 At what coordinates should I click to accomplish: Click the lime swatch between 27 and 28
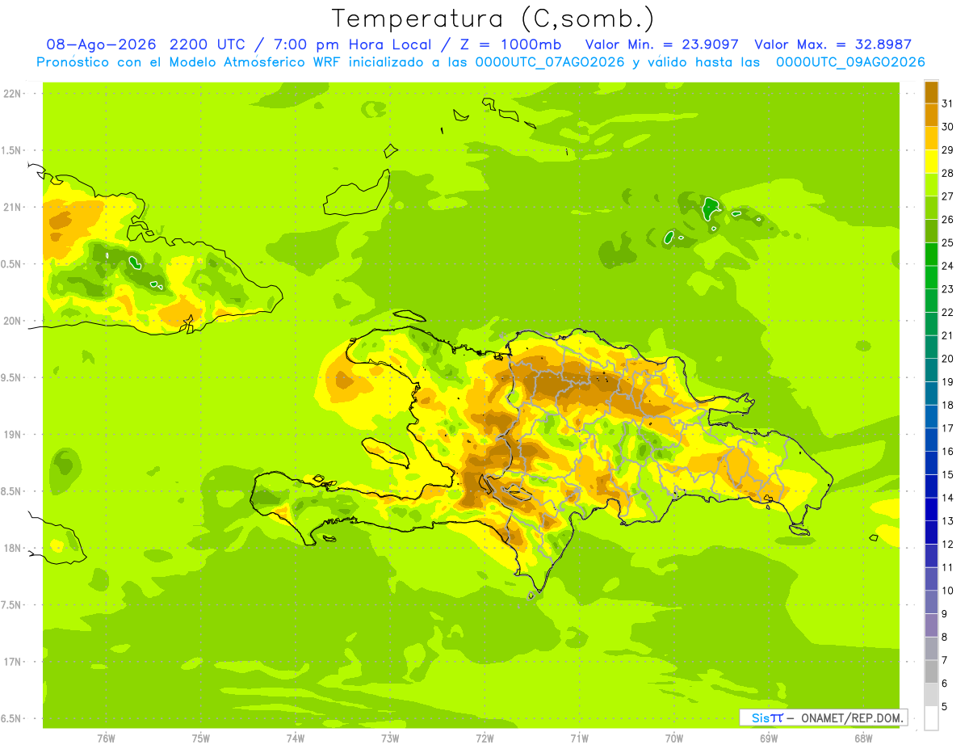(x=931, y=185)
